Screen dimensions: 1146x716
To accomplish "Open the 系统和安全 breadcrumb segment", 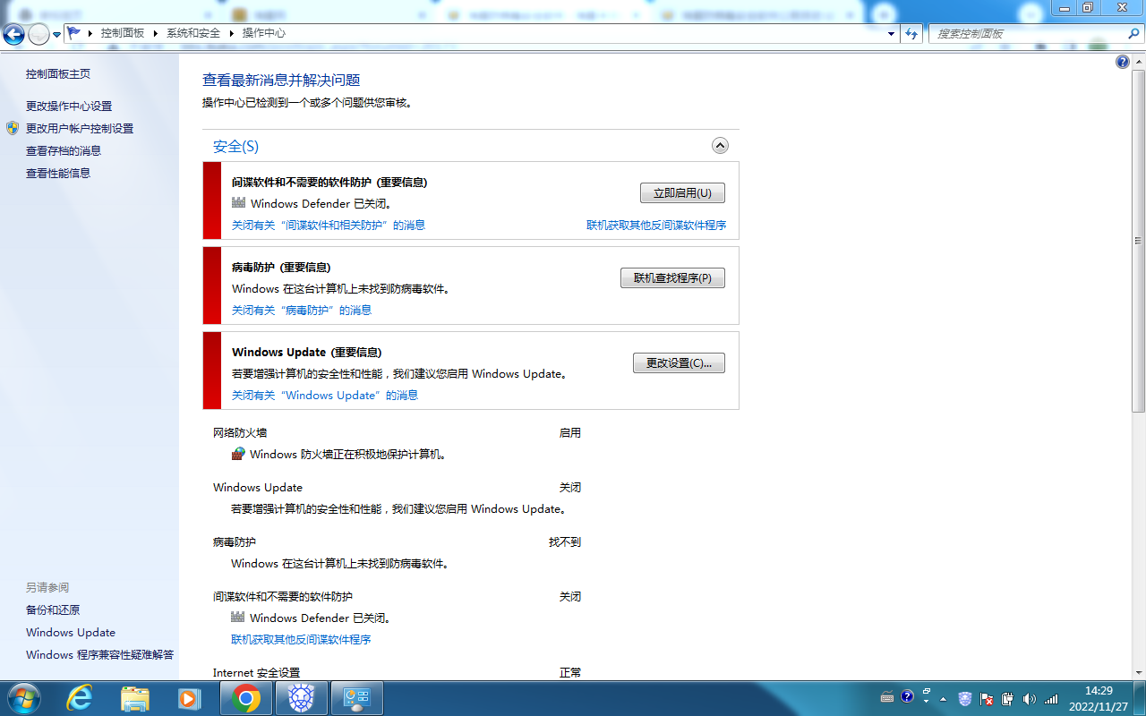I will (193, 33).
